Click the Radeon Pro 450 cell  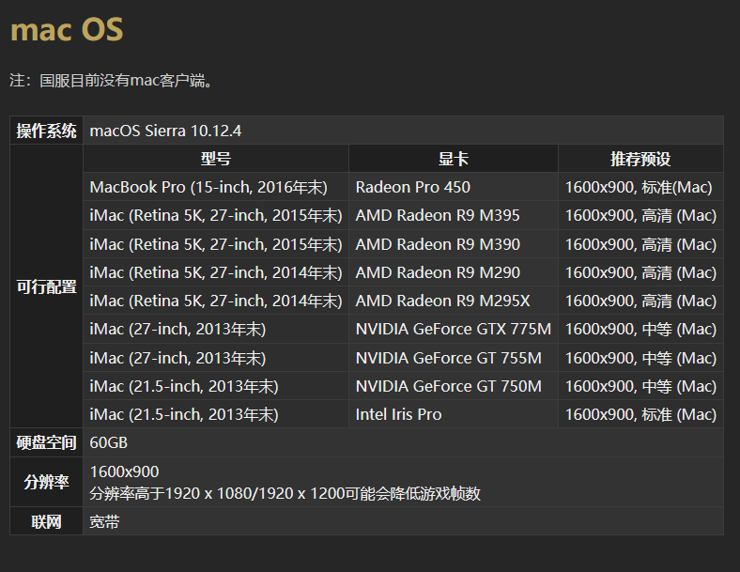(x=412, y=187)
